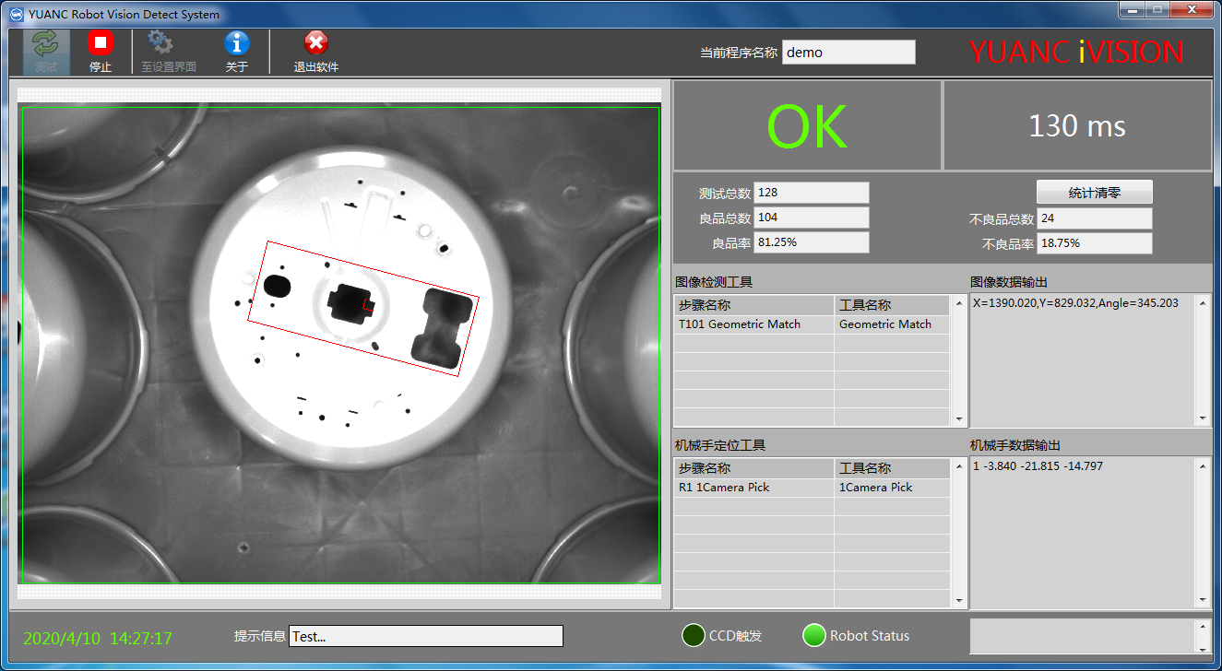Click the camera inspection image view

point(340,345)
